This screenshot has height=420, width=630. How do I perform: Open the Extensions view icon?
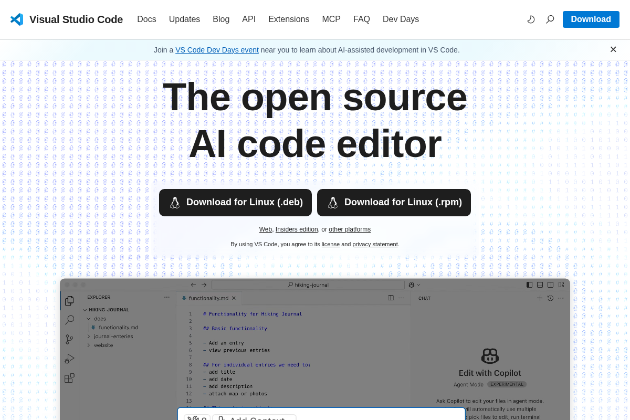coord(69,377)
